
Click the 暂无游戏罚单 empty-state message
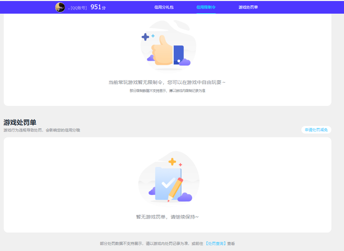(167, 216)
